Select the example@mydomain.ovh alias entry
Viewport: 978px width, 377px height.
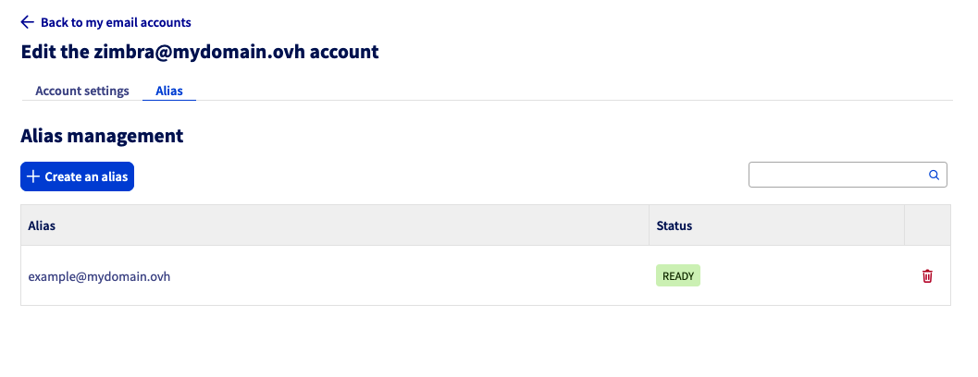99,275
